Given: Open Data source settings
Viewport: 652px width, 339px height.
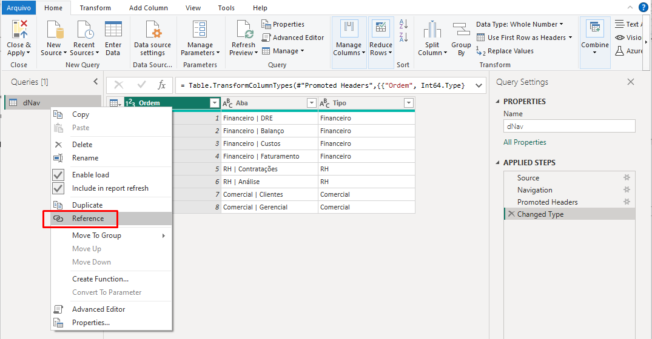Looking at the screenshot, I should (152, 39).
